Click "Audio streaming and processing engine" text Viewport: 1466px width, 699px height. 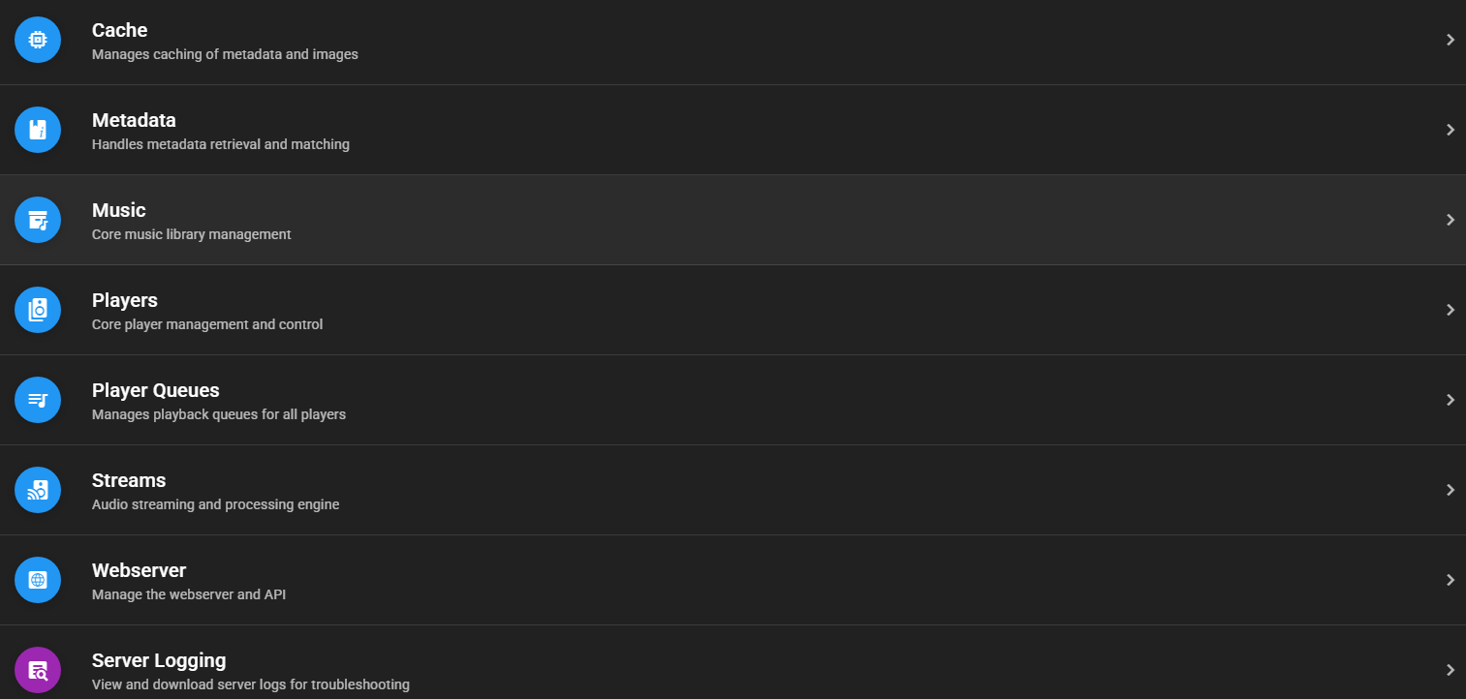215,504
